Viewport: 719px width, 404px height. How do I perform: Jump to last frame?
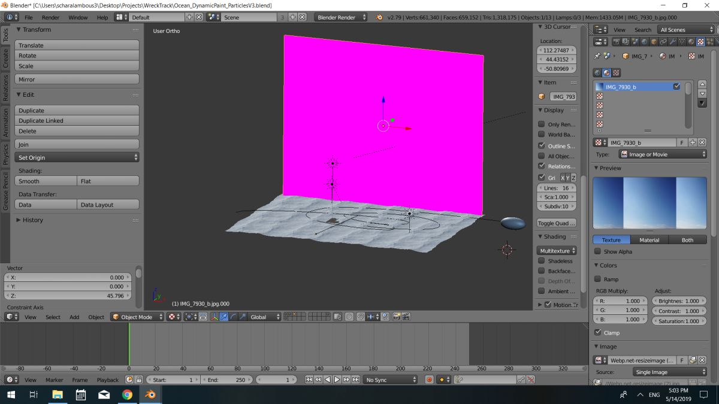pos(356,379)
